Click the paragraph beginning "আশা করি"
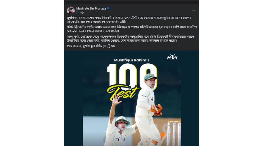Viewport: 263px width, 146px height. [x=131, y=39]
